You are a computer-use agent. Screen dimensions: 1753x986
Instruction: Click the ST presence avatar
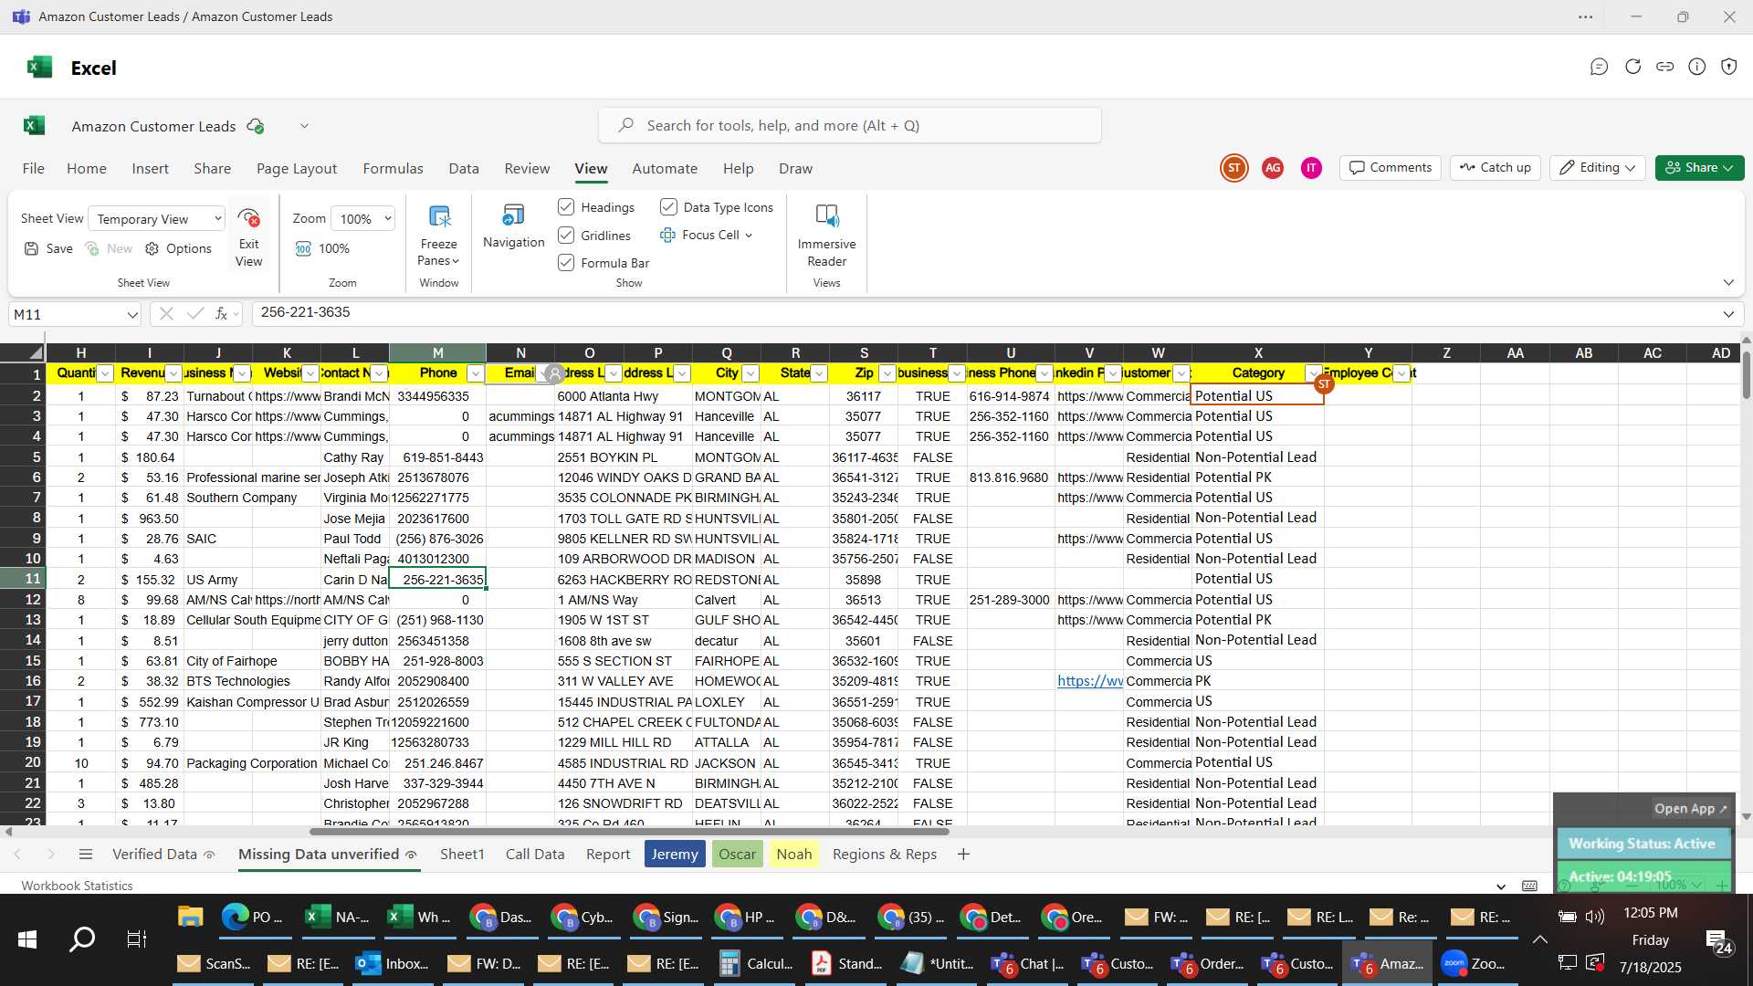coord(1234,168)
